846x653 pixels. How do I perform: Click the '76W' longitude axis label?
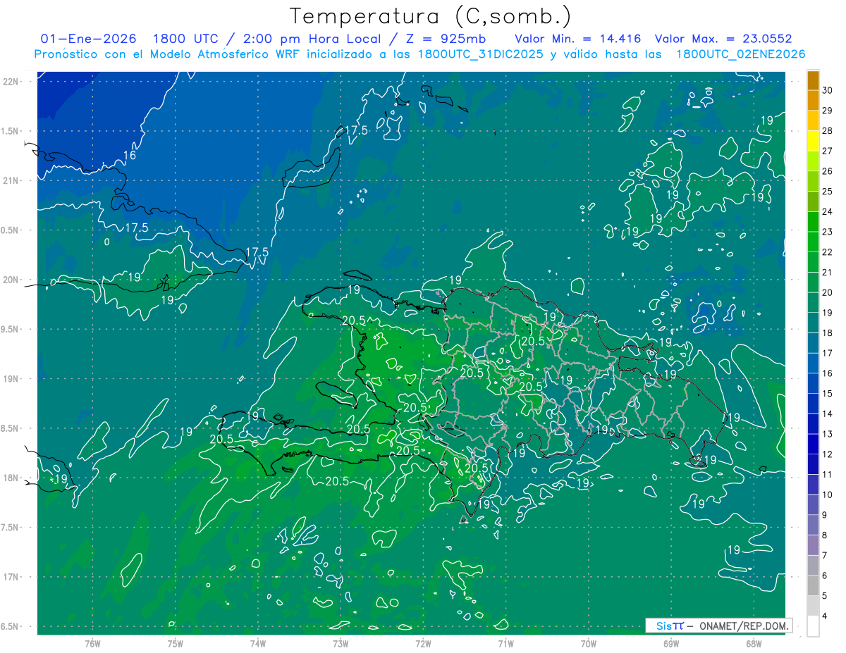pyautogui.click(x=92, y=644)
